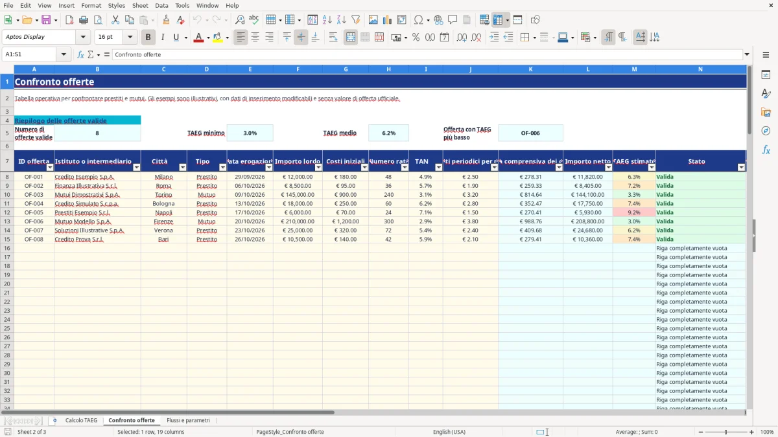Activate the Clone Formatting paintbrush
Screen dimensions: 778x437
coord(166,20)
